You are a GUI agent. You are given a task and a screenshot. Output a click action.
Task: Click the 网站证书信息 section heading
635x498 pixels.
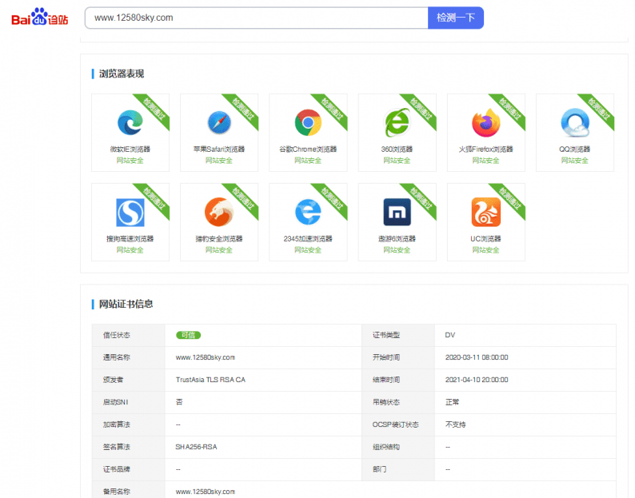126,304
